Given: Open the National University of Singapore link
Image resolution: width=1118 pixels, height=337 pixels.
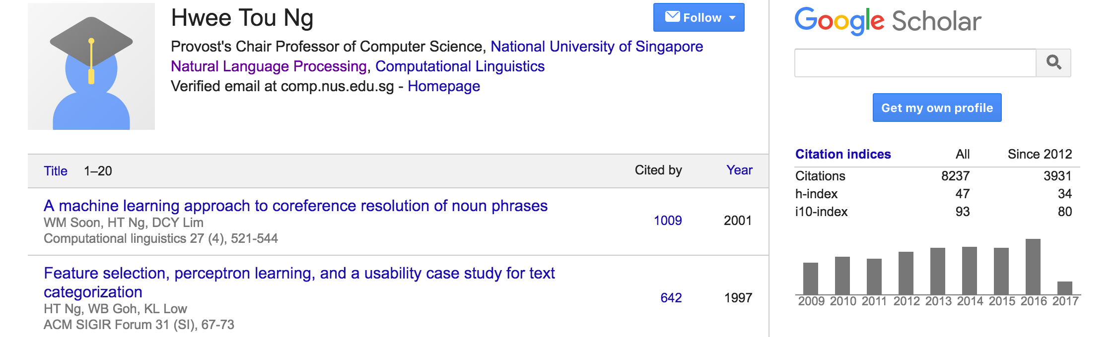Looking at the screenshot, I should [597, 47].
